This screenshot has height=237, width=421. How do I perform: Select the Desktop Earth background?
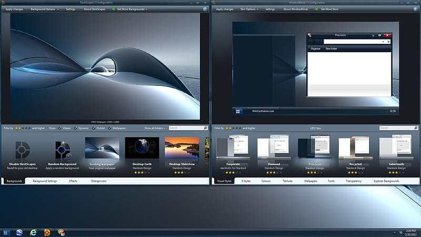click(142, 148)
